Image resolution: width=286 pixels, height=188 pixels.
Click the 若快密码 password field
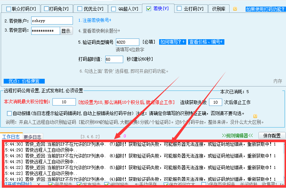tap(45, 31)
